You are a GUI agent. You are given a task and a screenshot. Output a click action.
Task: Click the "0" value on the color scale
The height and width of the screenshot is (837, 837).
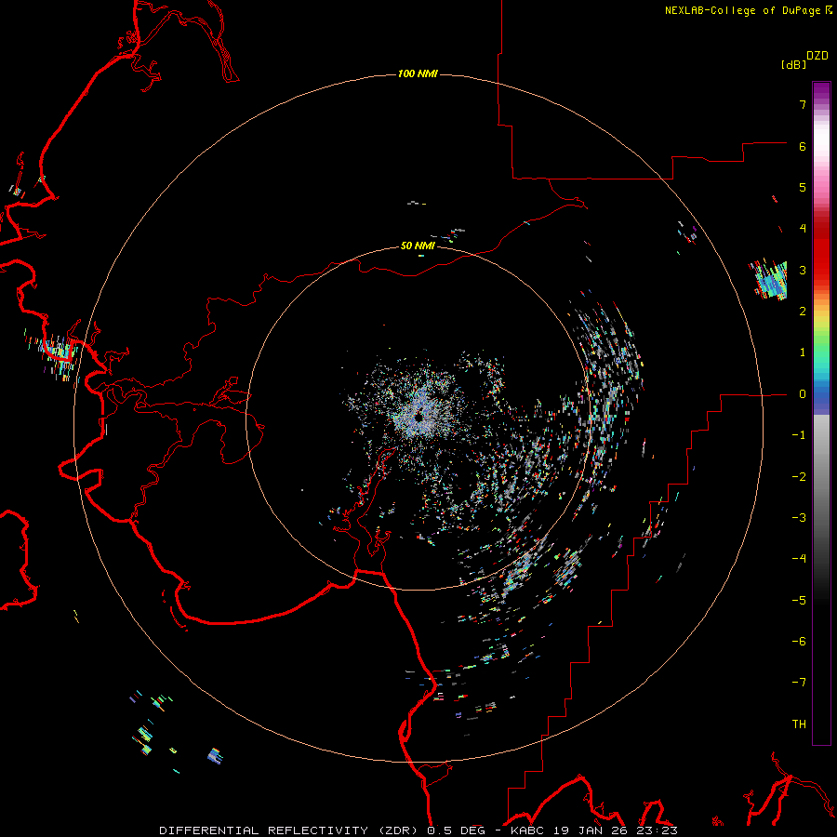point(803,394)
